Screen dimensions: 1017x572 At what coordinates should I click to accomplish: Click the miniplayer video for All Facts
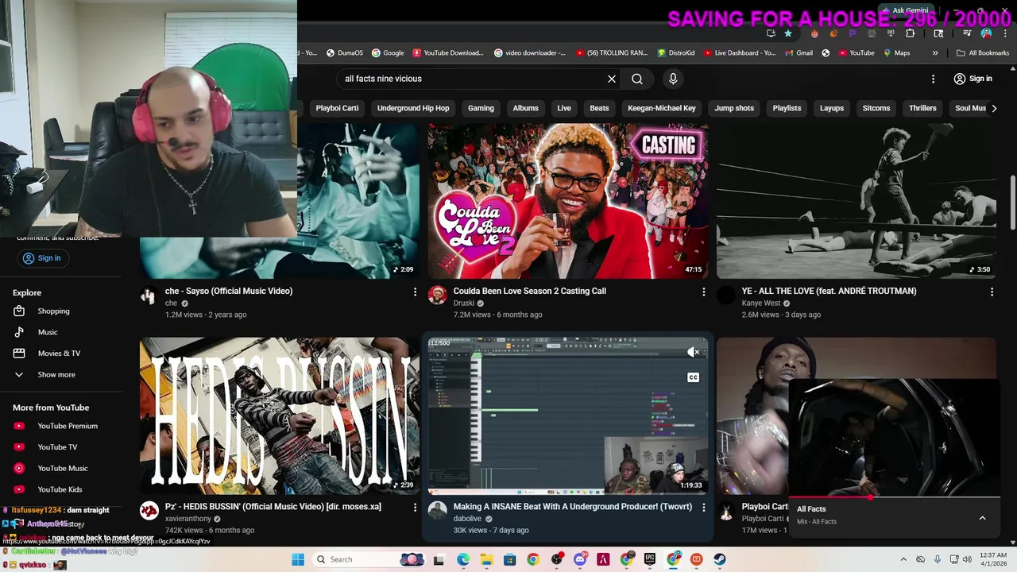click(x=894, y=437)
